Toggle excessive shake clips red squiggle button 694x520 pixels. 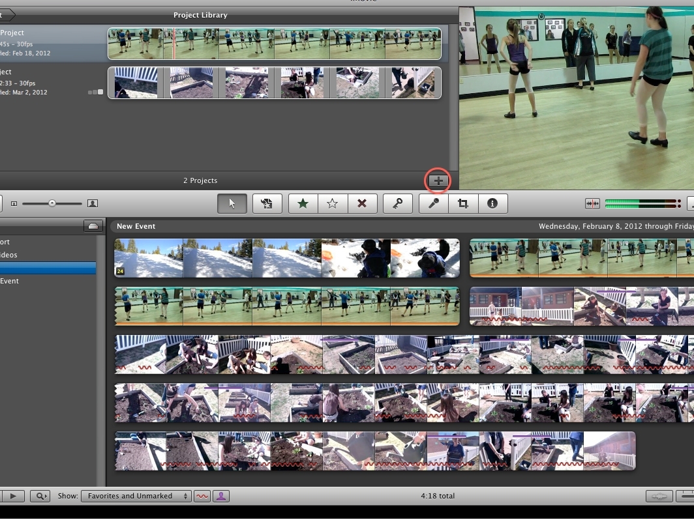point(202,496)
